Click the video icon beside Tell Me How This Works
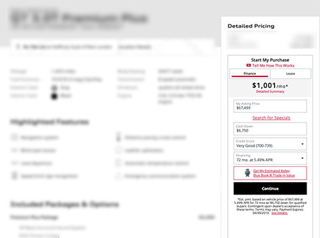The width and height of the screenshot is (320, 238). coord(248,65)
